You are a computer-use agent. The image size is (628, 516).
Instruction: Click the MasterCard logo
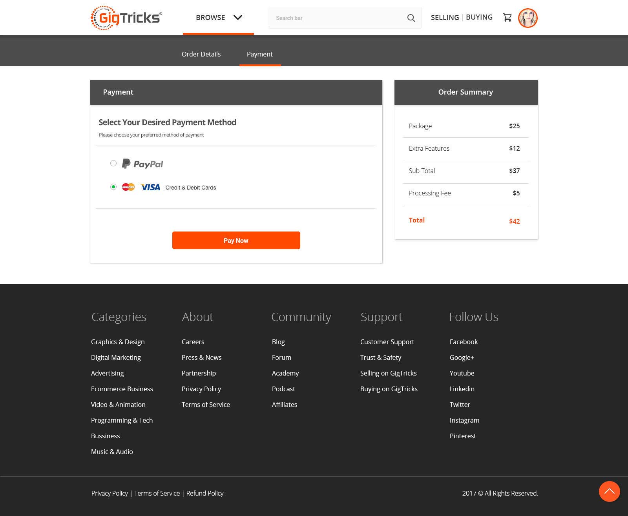[x=128, y=187]
